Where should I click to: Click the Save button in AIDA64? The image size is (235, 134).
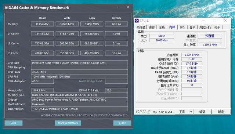pyautogui.click(x=14, y=123)
